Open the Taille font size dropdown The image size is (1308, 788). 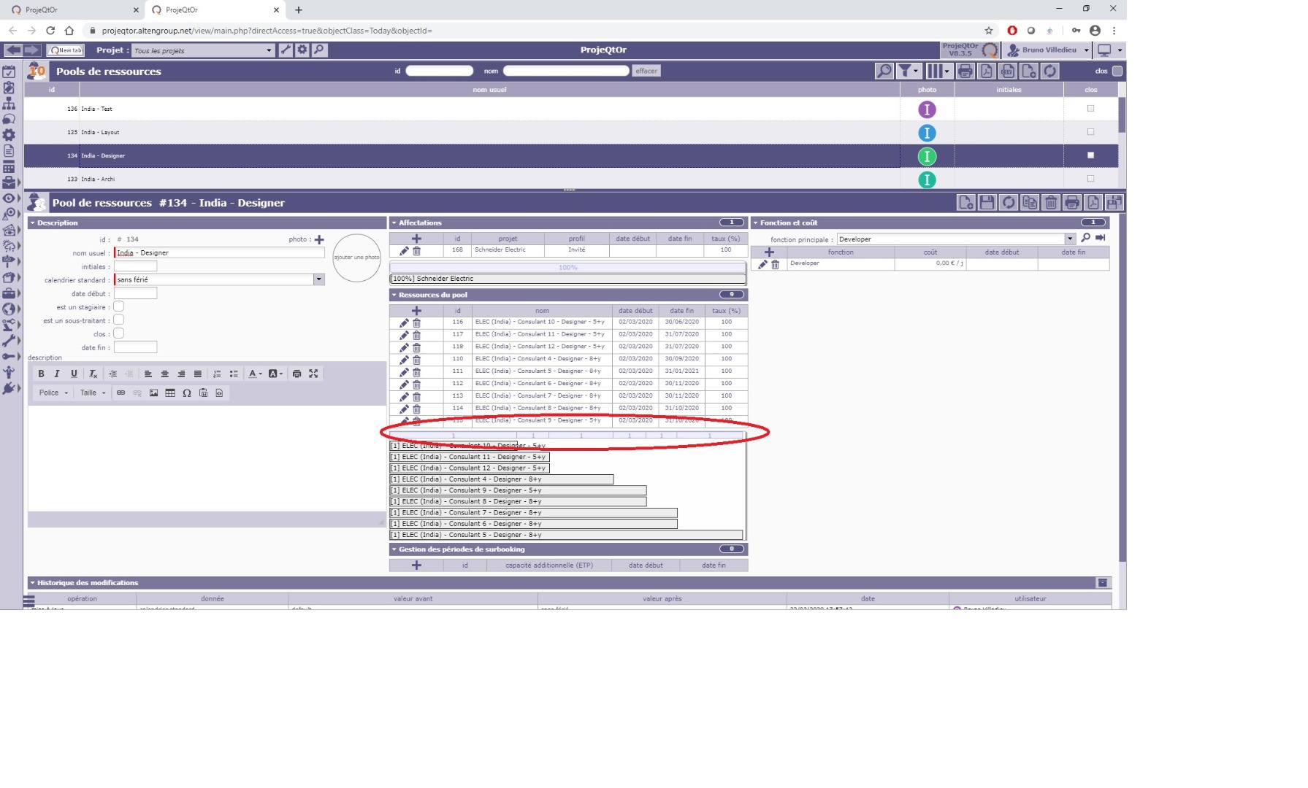[x=93, y=393]
